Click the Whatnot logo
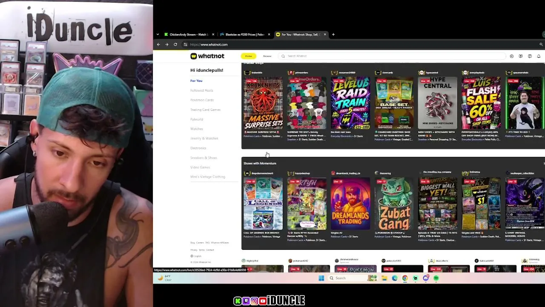The image size is (545, 307). click(207, 56)
